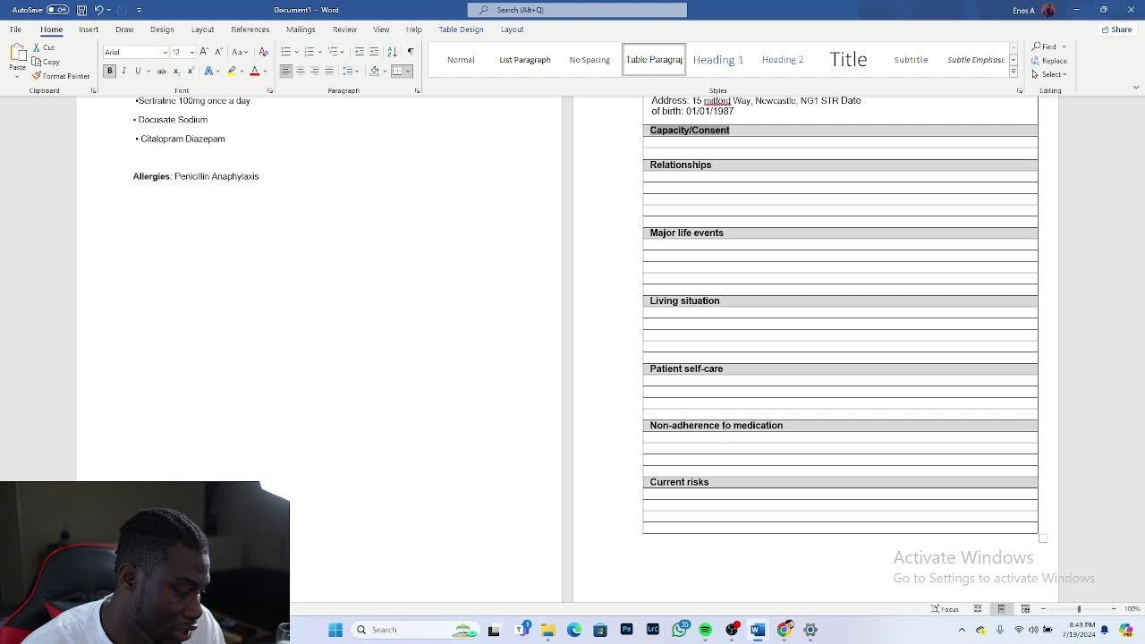1145x644 pixels.
Task: Apply the No Spacing style
Action: (589, 60)
